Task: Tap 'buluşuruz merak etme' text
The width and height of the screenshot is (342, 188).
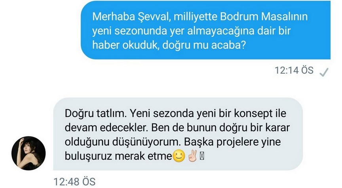Action: point(118,156)
